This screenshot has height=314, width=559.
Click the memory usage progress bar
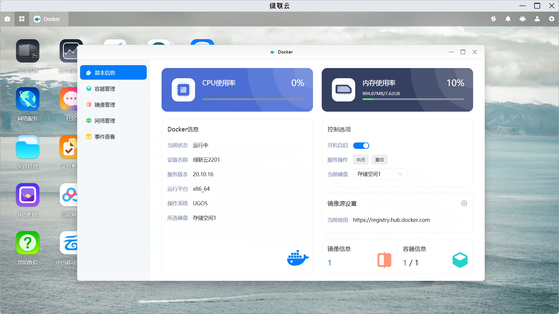413,99
